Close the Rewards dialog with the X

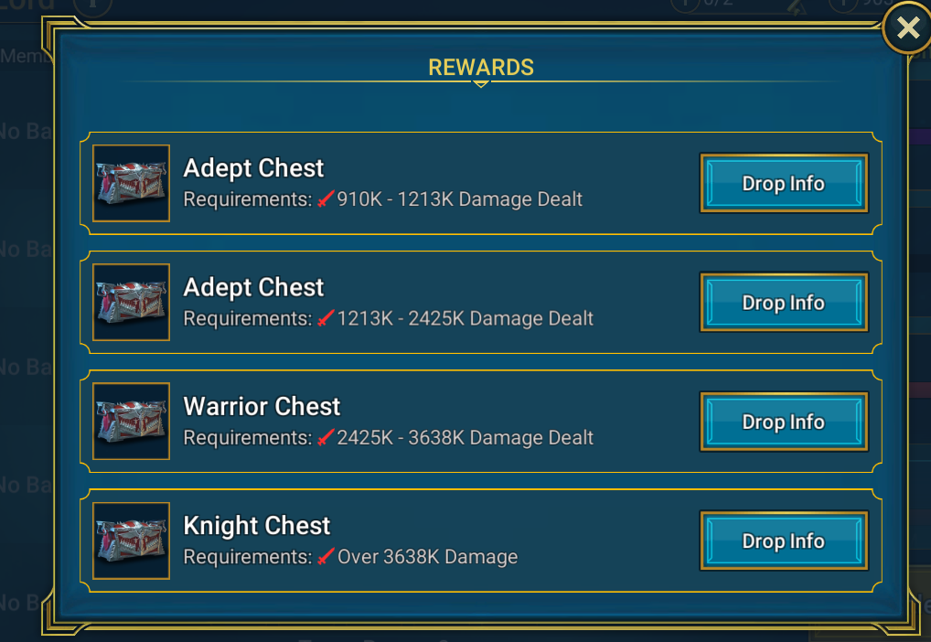point(907,27)
